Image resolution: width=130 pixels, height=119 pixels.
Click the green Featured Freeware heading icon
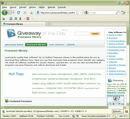[x=7, y=101]
